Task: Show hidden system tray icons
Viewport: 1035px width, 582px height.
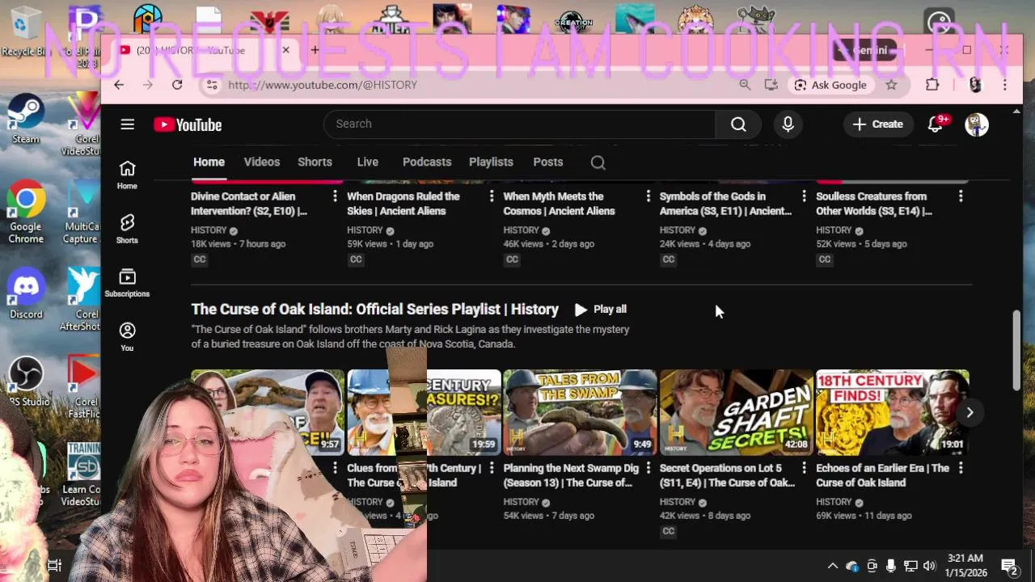Action: pos(832,566)
